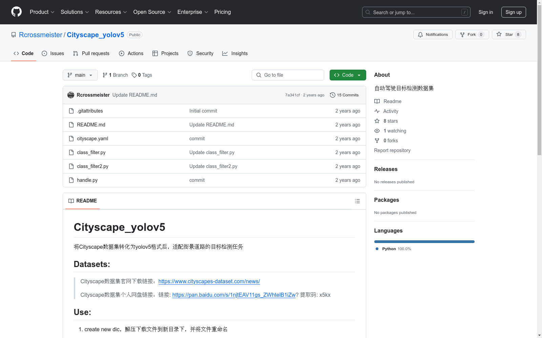Viewport: 542px width, 338px height.
Task: Open the cityscapes-dataset.com news link
Action: [x=209, y=281]
